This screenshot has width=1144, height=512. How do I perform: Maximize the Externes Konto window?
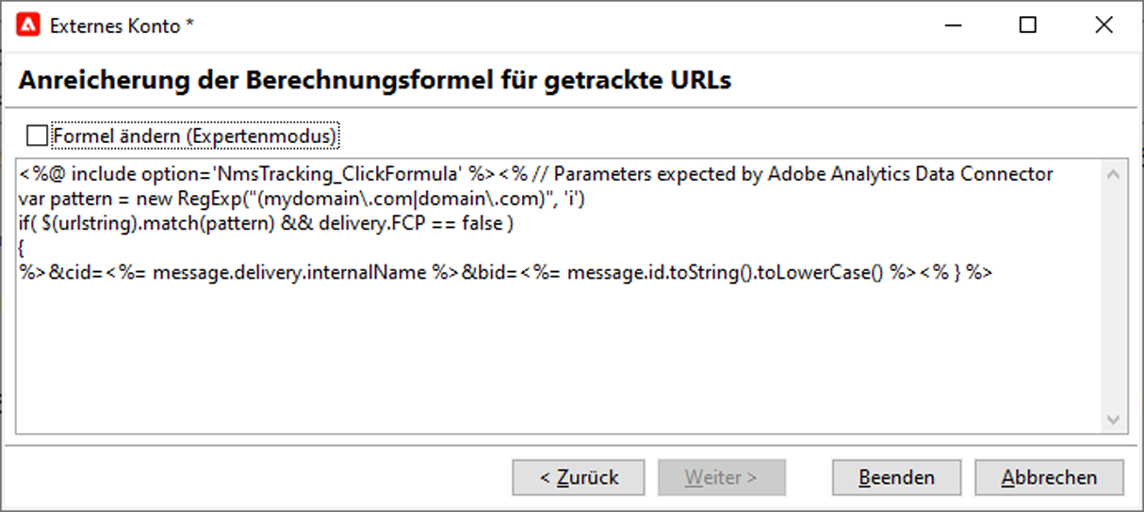point(1028,25)
